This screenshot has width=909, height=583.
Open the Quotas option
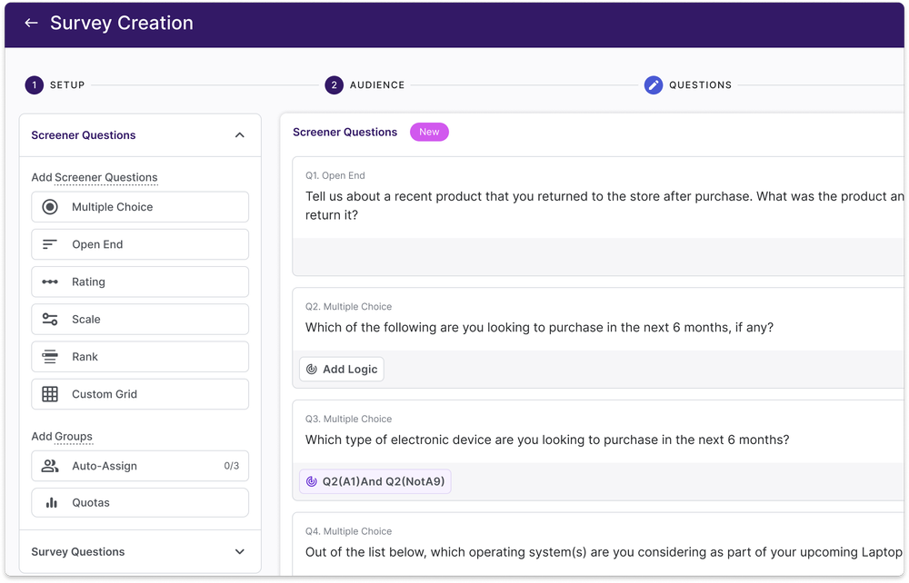pos(140,502)
